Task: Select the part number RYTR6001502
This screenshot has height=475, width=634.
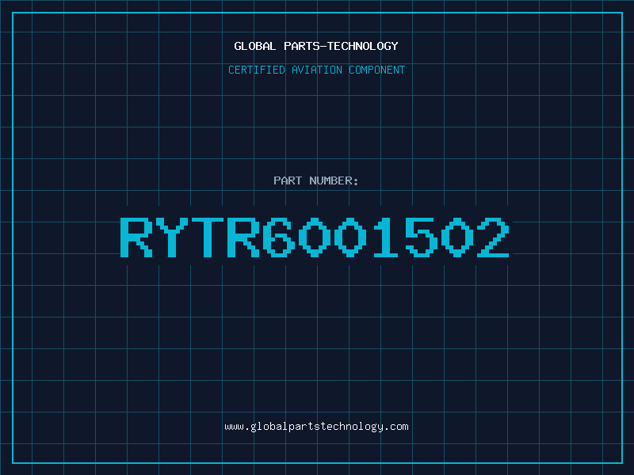Action: coord(315,237)
